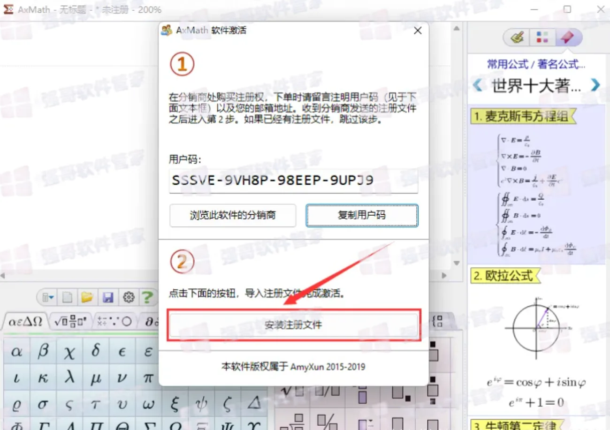Click the 用户码 text field in the activation dialog
The height and width of the screenshot is (430, 610).
click(x=293, y=181)
